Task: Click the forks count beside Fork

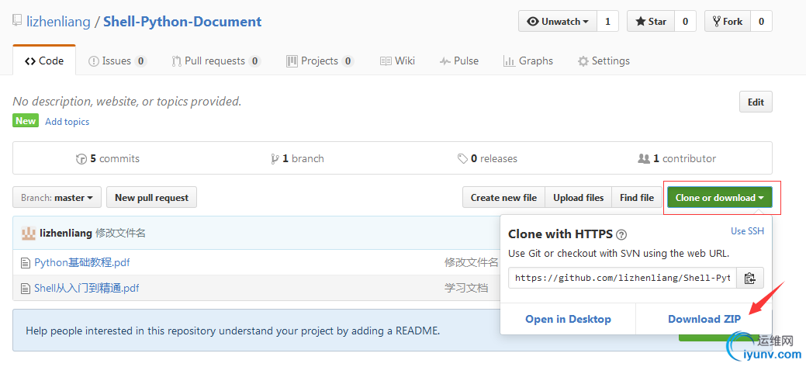Action: [x=761, y=22]
